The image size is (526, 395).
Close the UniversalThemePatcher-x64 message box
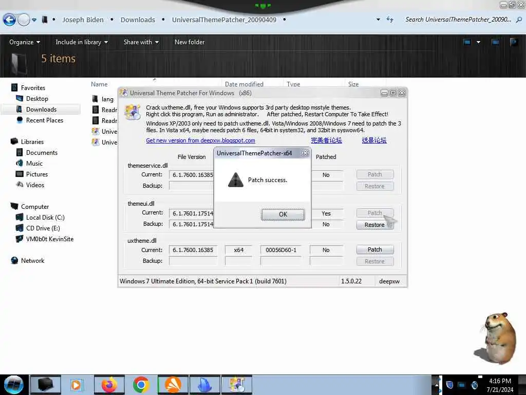click(x=305, y=153)
